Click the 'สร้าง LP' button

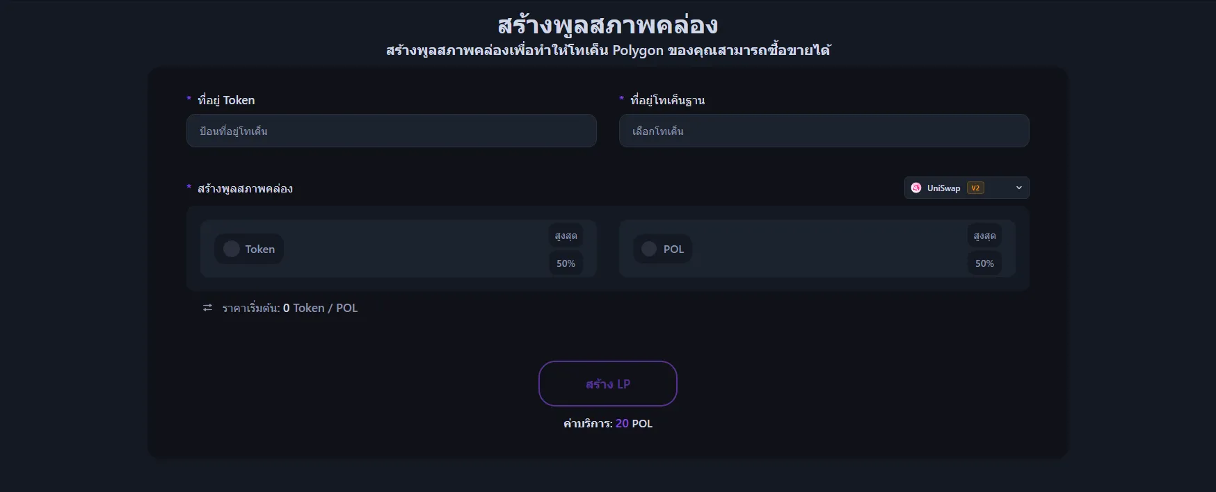click(x=607, y=384)
